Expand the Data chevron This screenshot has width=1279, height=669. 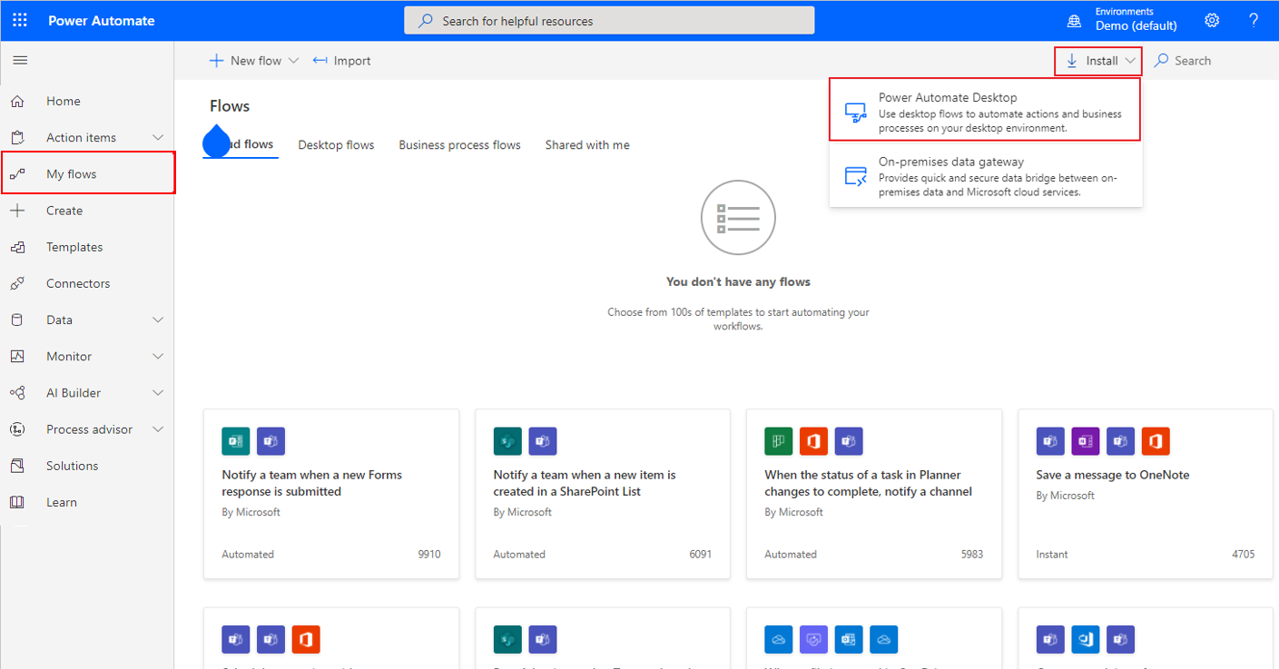pos(158,320)
